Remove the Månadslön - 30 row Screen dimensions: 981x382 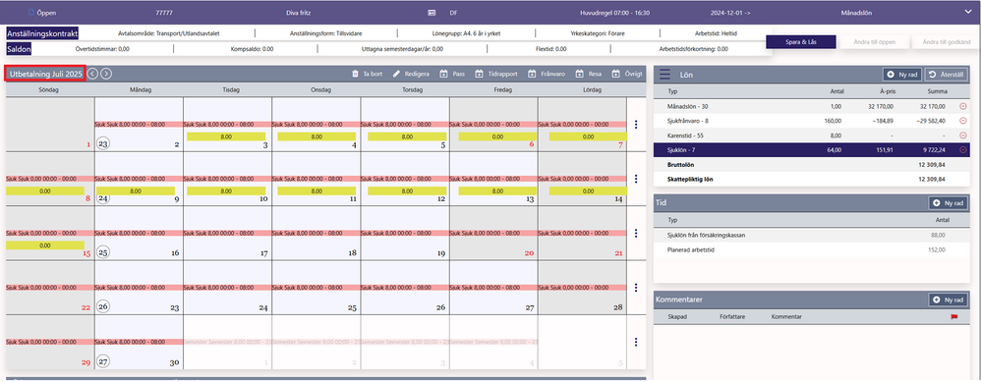pyautogui.click(x=962, y=107)
